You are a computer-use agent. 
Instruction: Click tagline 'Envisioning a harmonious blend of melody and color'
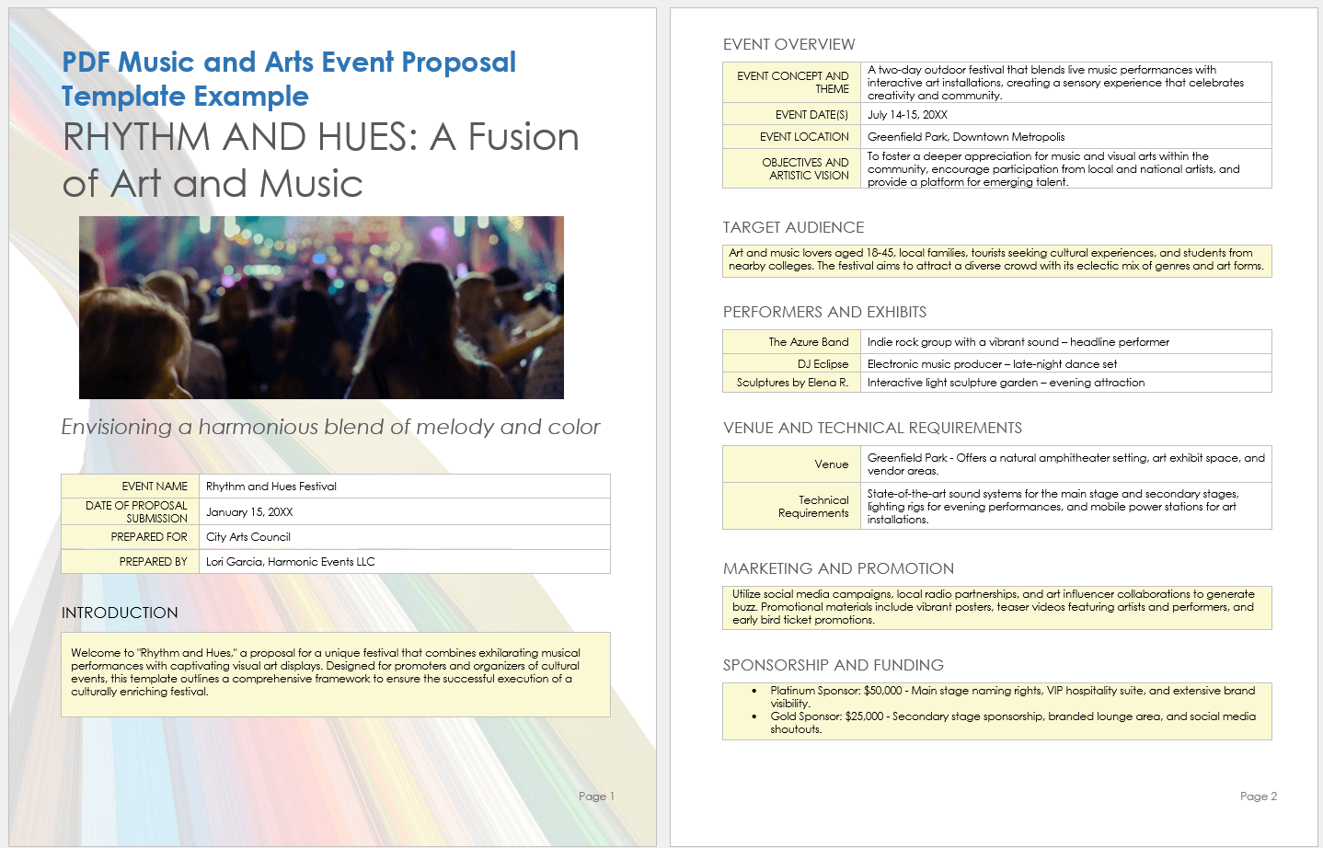tap(330, 427)
